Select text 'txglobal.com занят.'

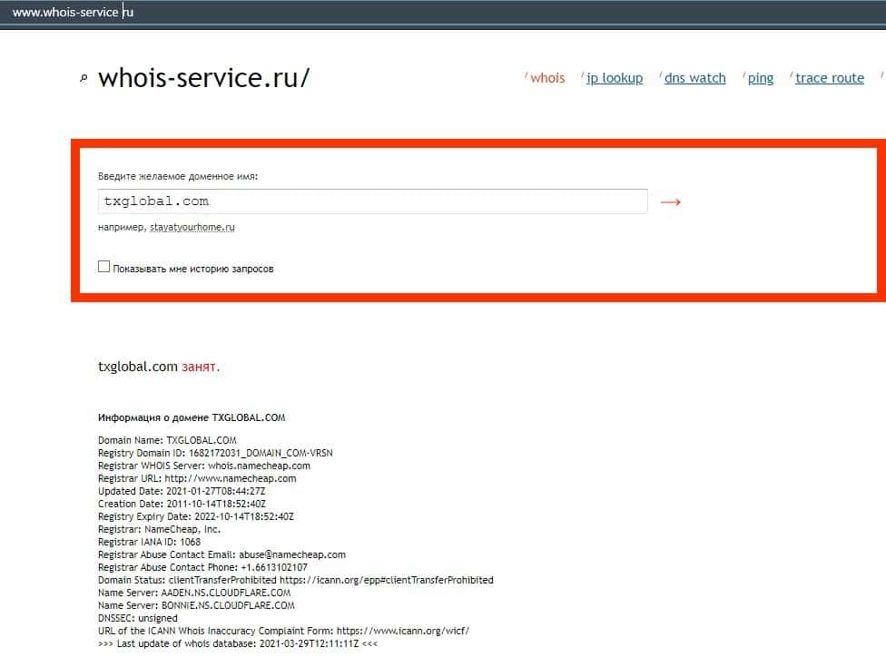(x=159, y=367)
